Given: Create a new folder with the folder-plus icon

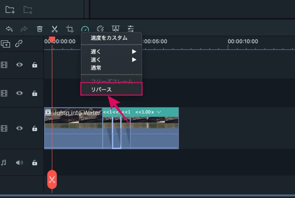Looking at the screenshot, I should pos(10,10).
